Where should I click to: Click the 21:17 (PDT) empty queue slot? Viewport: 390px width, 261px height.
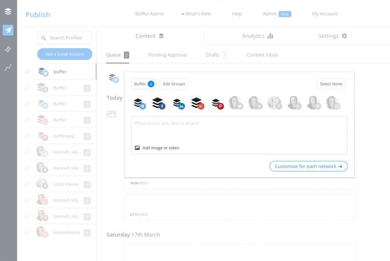pos(240,207)
